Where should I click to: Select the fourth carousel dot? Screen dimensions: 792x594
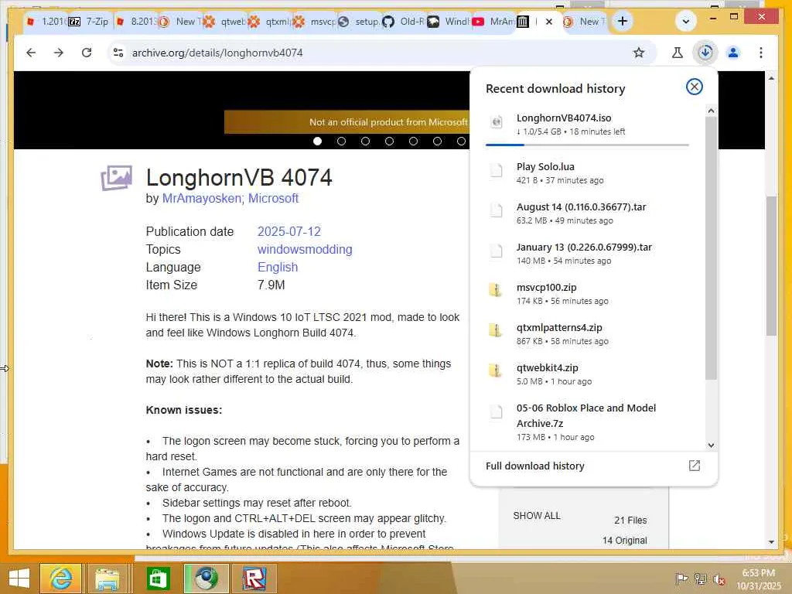(389, 141)
